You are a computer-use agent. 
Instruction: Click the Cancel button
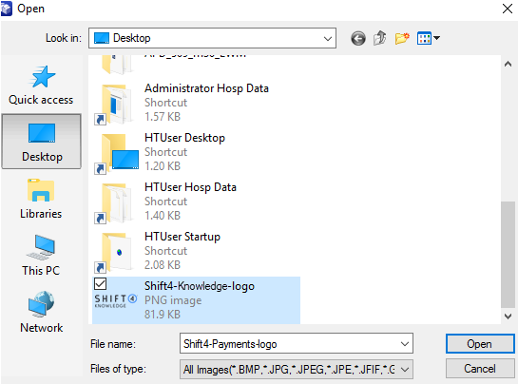click(480, 369)
